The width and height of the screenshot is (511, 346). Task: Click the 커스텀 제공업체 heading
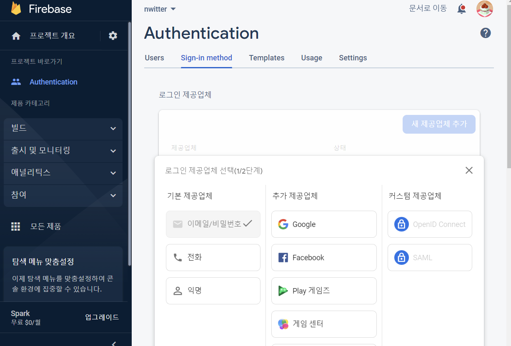tap(415, 196)
